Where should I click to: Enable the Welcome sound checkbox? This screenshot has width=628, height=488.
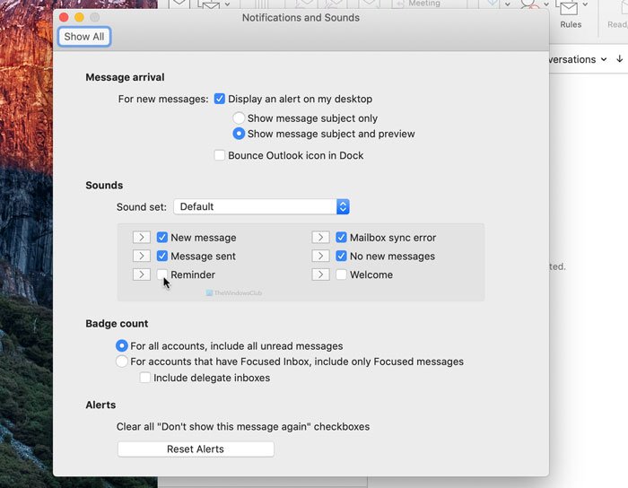(x=341, y=274)
